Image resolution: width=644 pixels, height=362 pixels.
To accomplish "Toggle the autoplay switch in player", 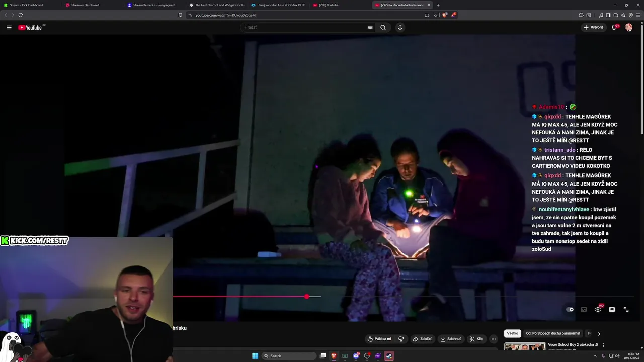I will [570, 309].
